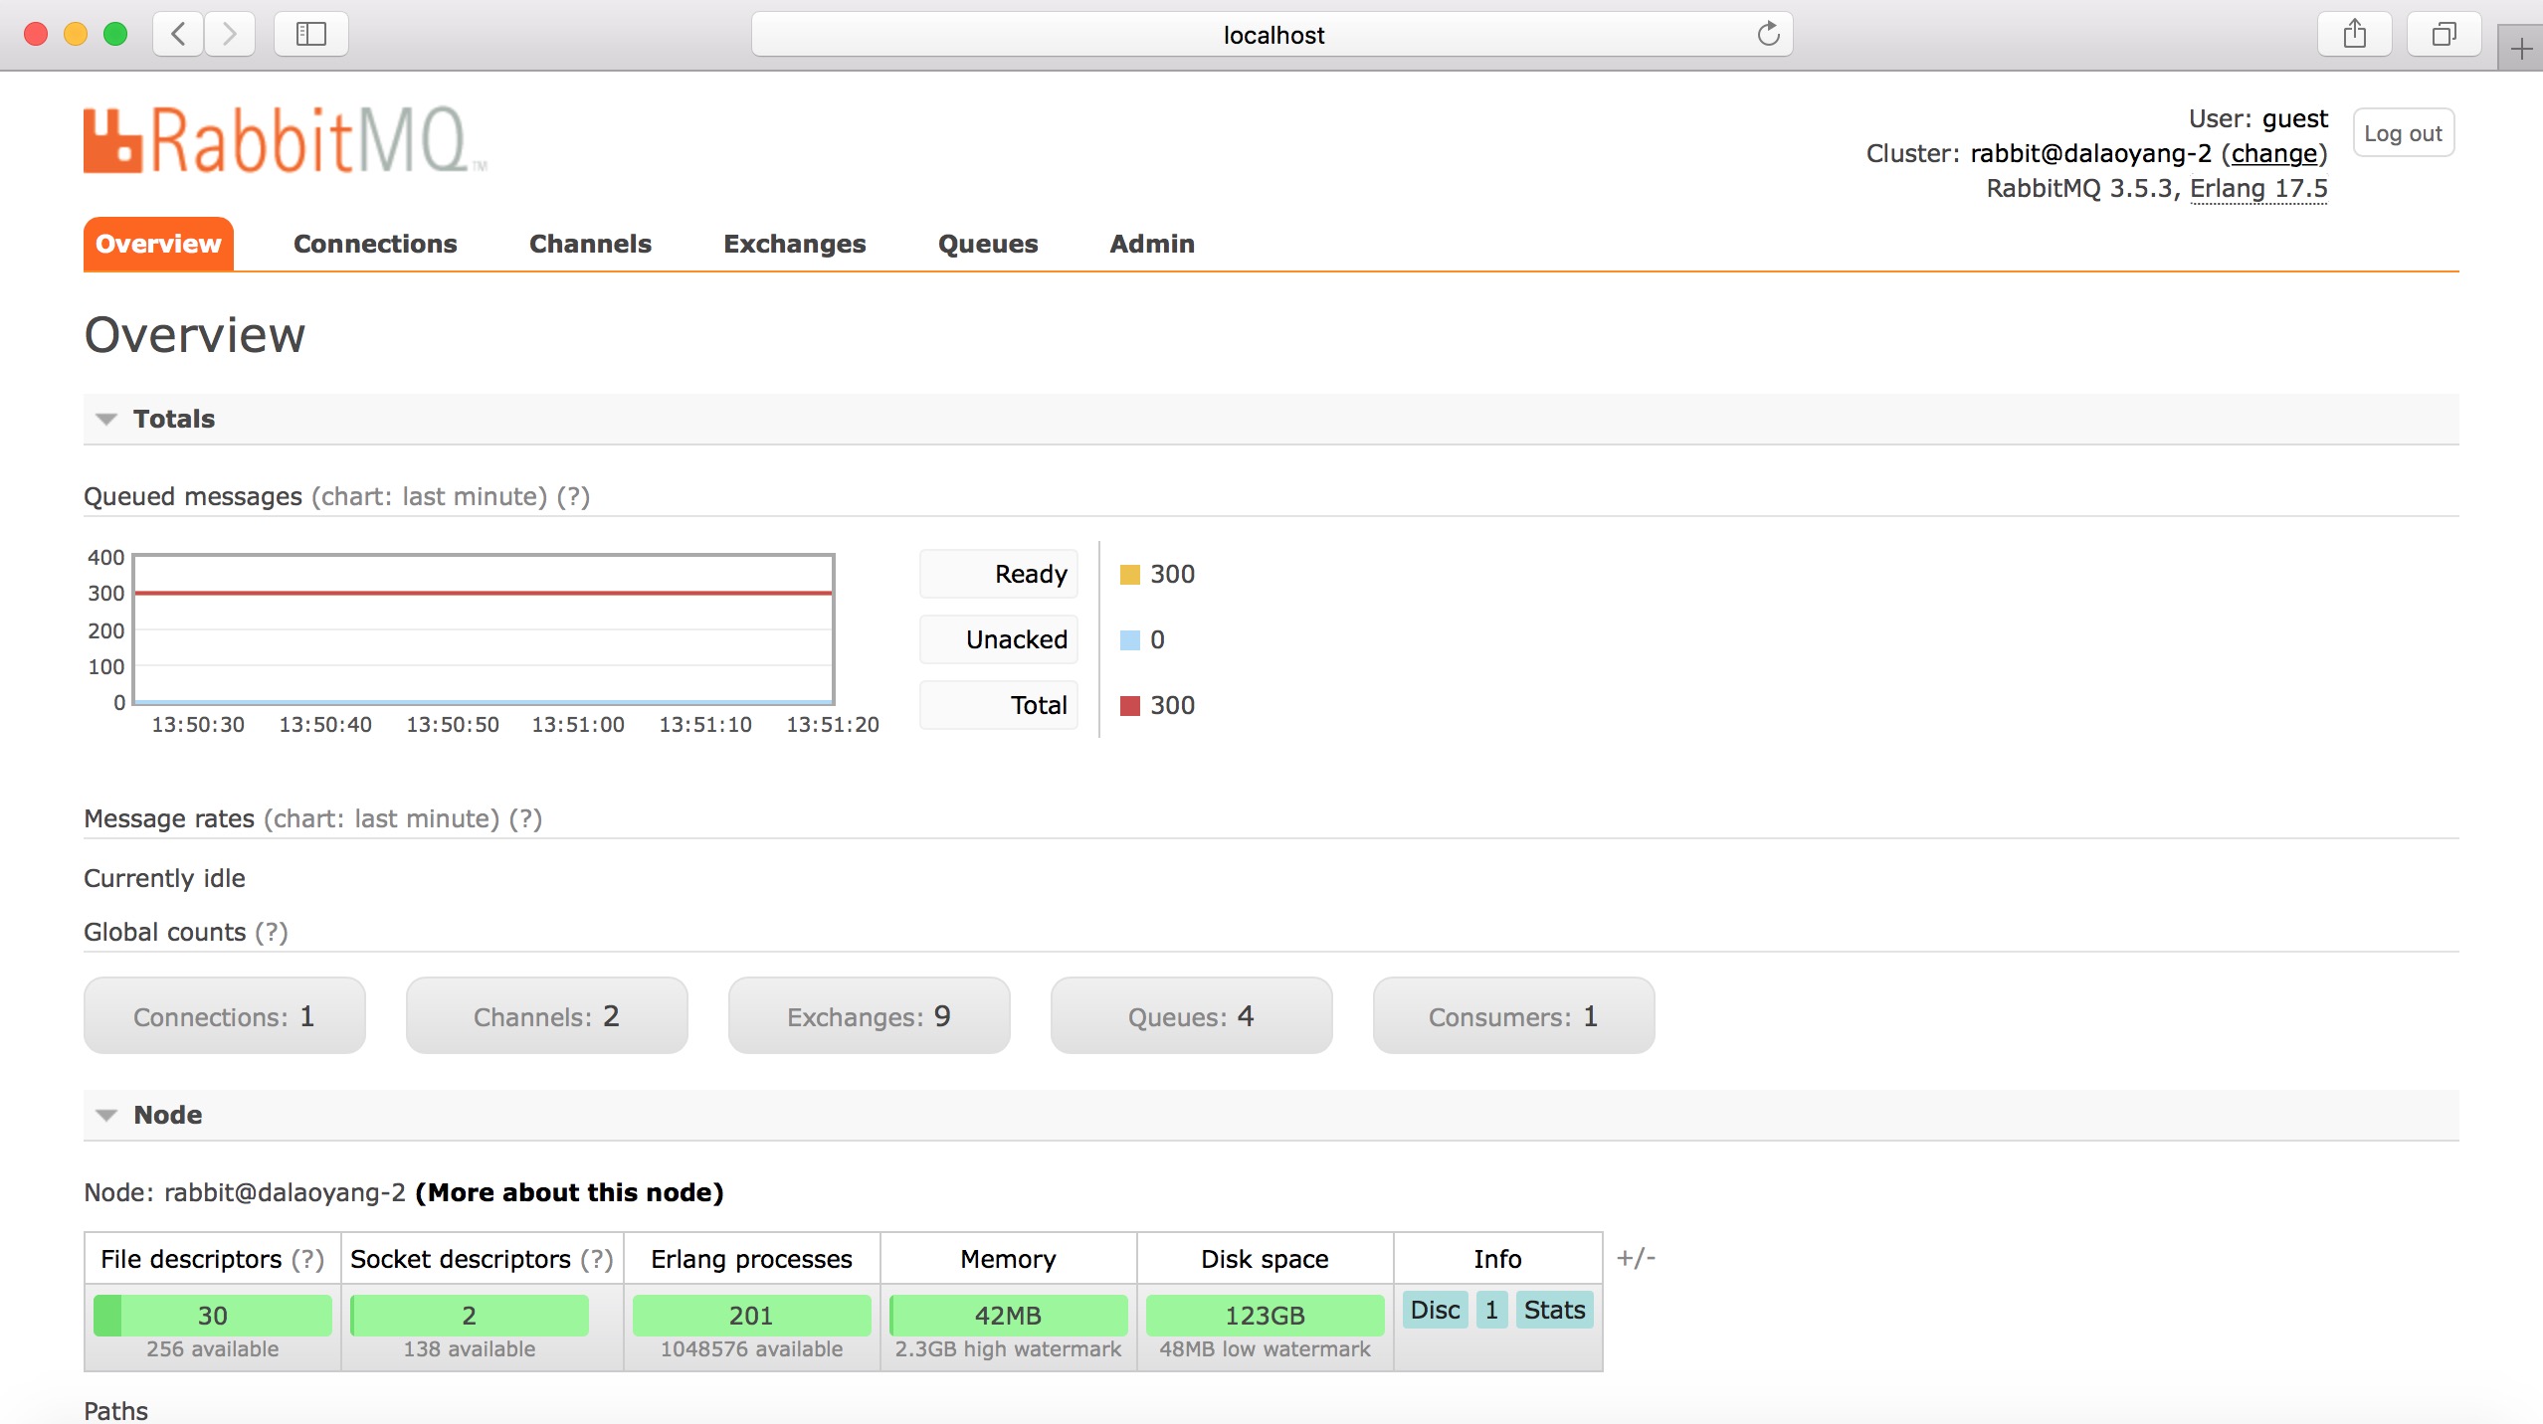Image resolution: width=2543 pixels, height=1424 pixels.
Task: Toggle the Safari sidebar button
Action: pyautogui.click(x=311, y=35)
